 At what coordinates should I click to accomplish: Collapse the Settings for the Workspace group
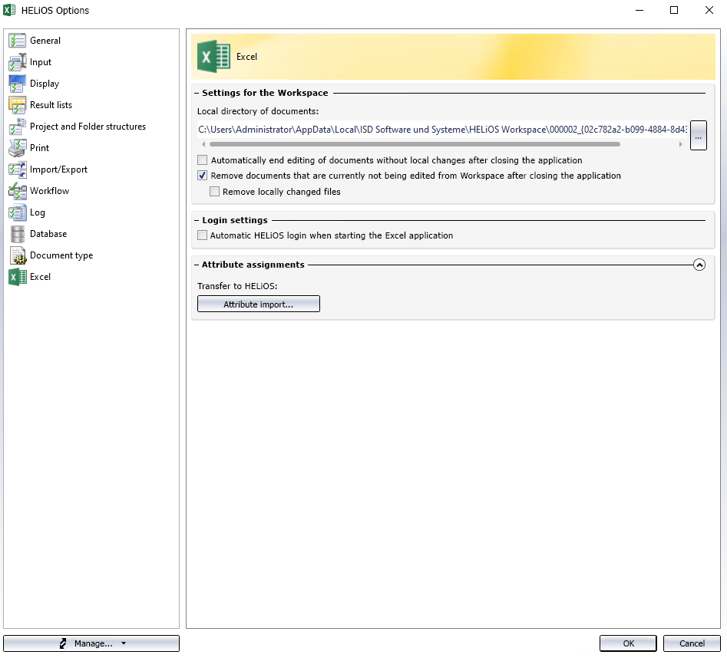click(x=197, y=93)
